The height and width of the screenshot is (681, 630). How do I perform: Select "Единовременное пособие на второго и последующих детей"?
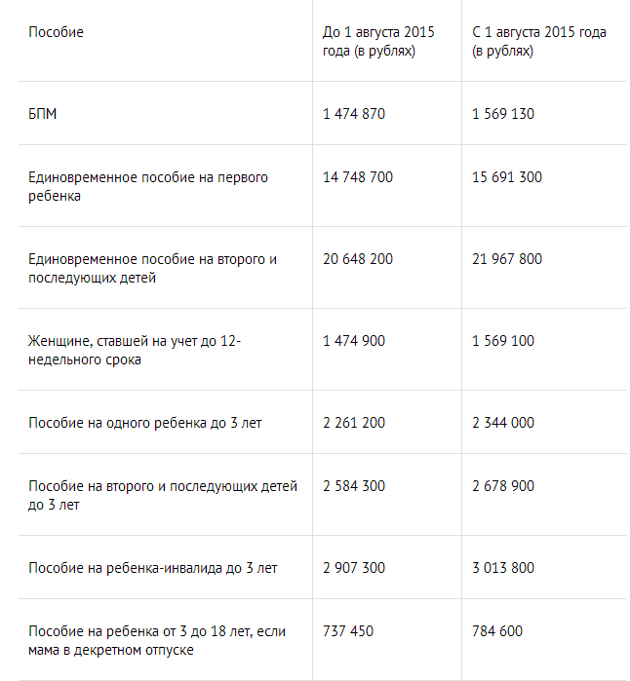[153, 268]
